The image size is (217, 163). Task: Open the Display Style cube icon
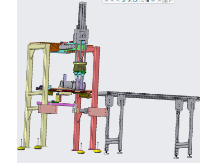(x=135, y=1)
